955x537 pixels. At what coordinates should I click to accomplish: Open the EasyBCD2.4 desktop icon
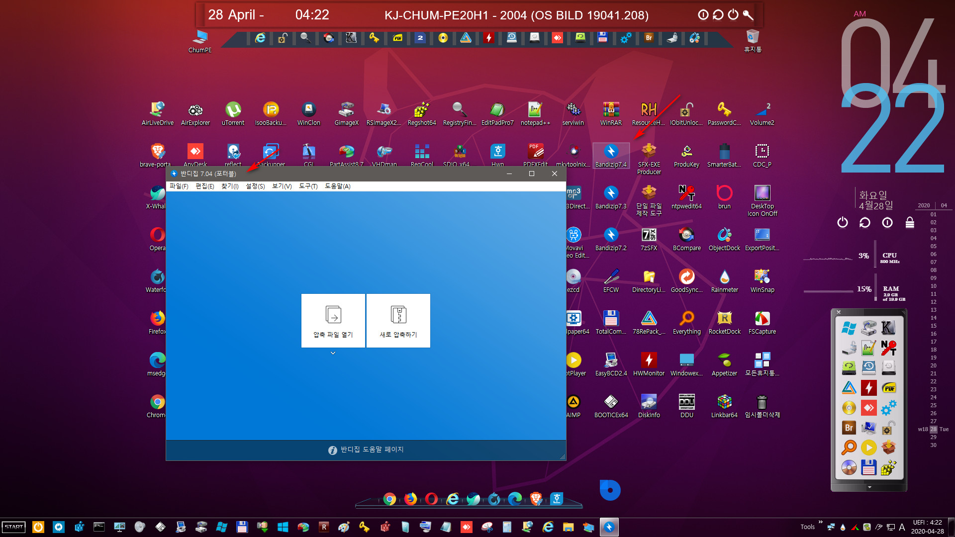[x=611, y=364]
